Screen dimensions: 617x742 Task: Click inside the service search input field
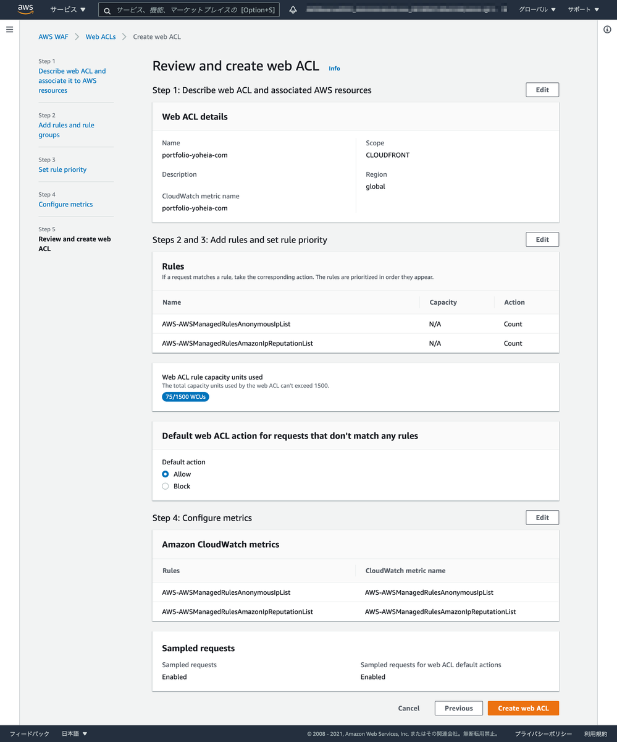(x=185, y=9)
